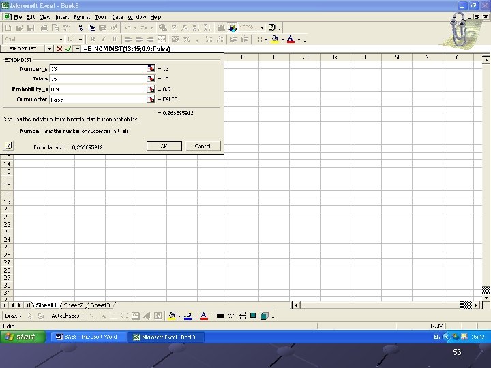Click the Merge and Center icon

pyautogui.click(x=162, y=39)
